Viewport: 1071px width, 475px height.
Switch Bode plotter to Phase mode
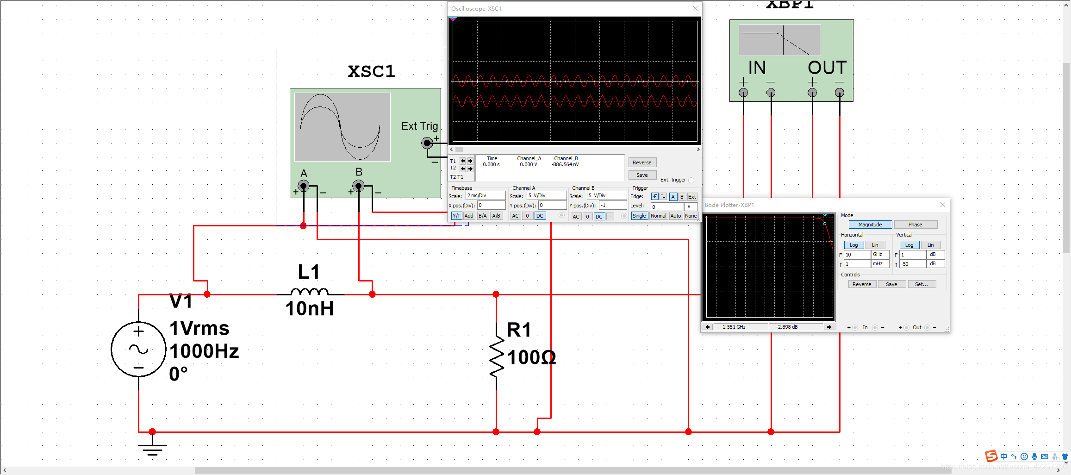coord(915,225)
